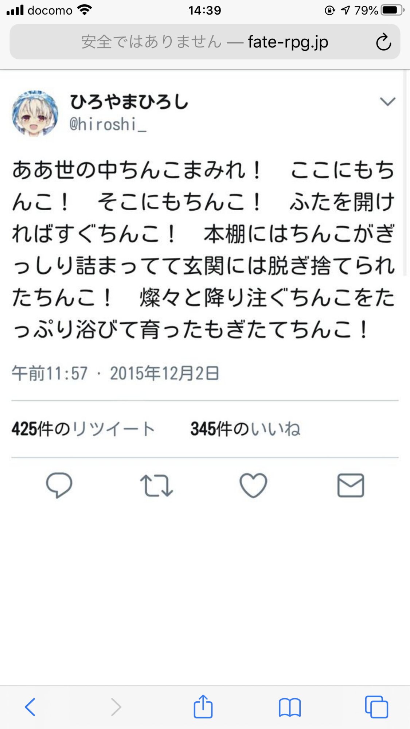Screen dimensions: 410x729
Task: Tap the forward arrow in Safari toolbar
Action: pos(116,707)
